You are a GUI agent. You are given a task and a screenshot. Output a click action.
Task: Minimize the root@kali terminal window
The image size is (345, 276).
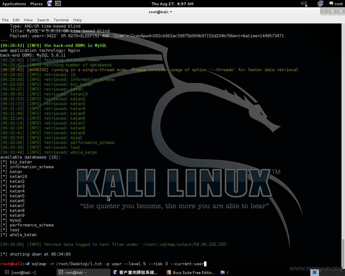324,11
